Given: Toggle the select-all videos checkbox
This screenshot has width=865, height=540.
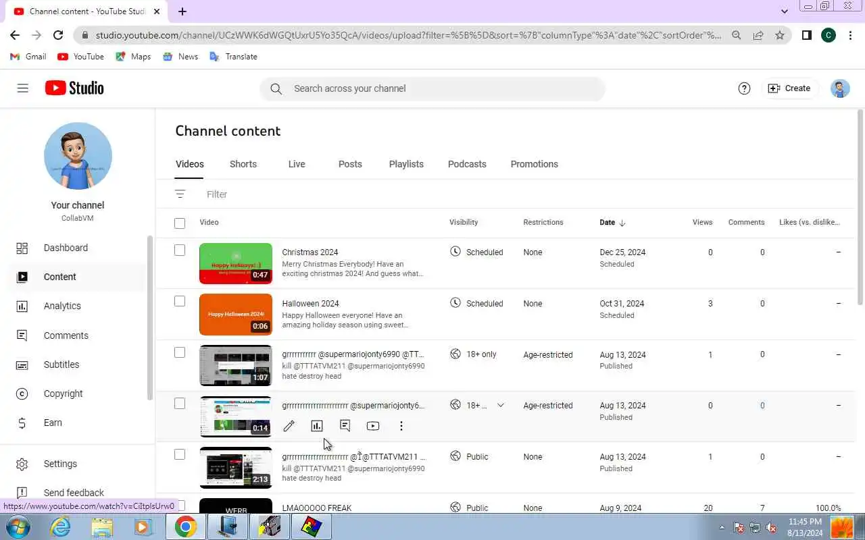Looking at the screenshot, I should 180,223.
